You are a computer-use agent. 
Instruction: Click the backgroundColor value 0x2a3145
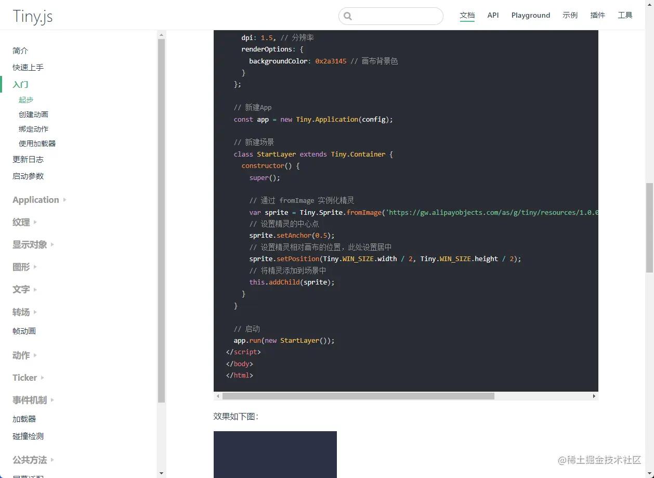coord(331,61)
